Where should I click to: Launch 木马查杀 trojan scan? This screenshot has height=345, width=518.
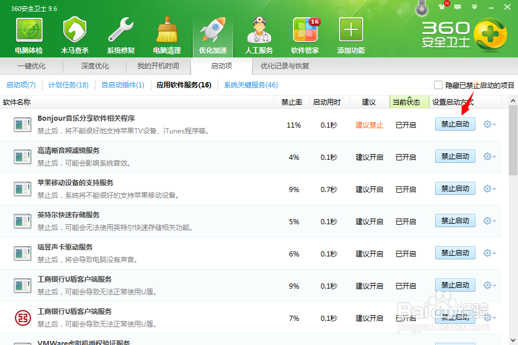74,34
